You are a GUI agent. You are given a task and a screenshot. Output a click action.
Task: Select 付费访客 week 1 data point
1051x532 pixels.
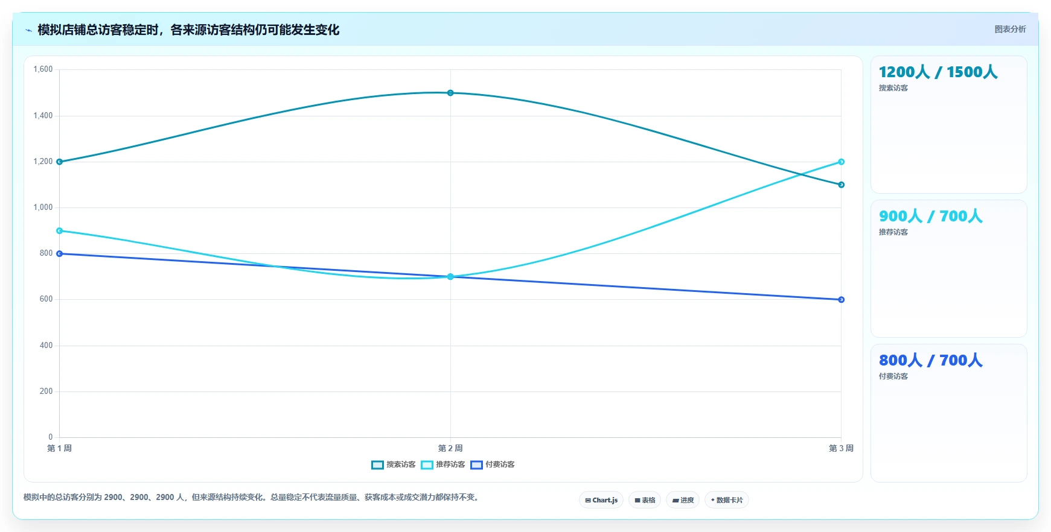click(x=59, y=253)
